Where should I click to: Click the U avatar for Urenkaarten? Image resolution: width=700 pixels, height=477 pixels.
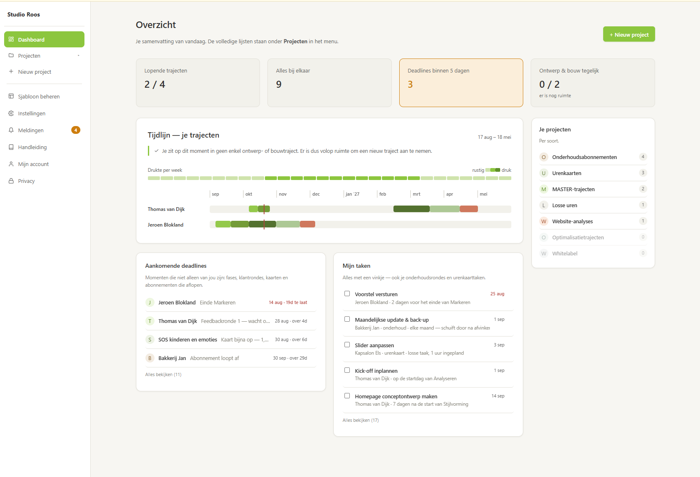click(544, 173)
